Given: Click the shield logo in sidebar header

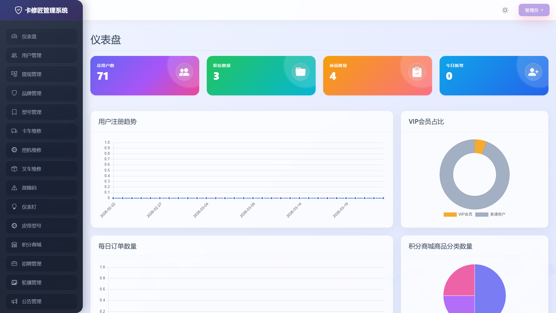Looking at the screenshot, I should pos(19,10).
